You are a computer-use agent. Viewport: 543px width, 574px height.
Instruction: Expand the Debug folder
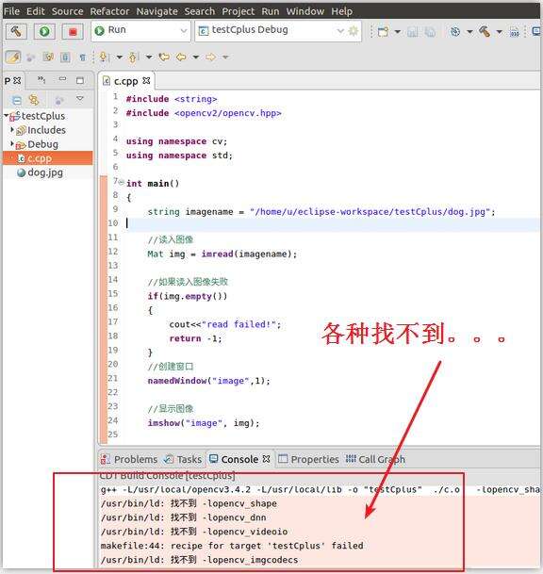[x=12, y=143]
